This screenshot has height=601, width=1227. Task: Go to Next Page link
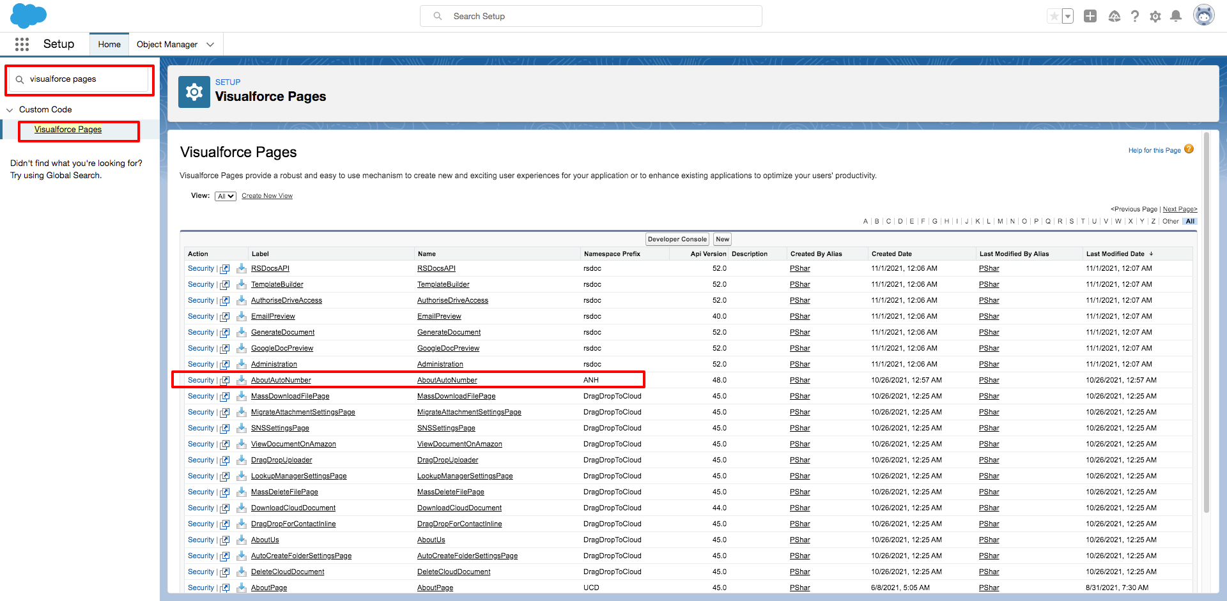[x=1180, y=209]
